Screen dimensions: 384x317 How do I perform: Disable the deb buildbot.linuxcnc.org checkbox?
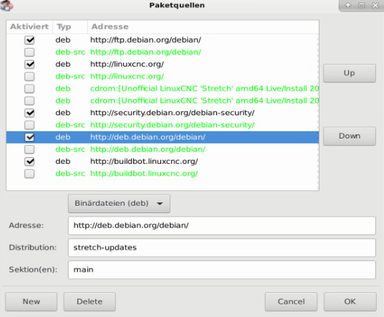pyautogui.click(x=29, y=161)
